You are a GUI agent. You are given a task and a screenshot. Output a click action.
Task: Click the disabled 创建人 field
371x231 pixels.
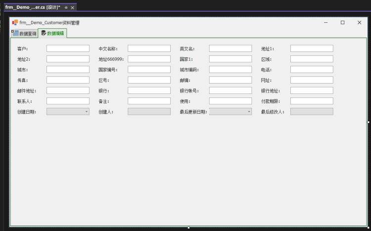(x=149, y=112)
